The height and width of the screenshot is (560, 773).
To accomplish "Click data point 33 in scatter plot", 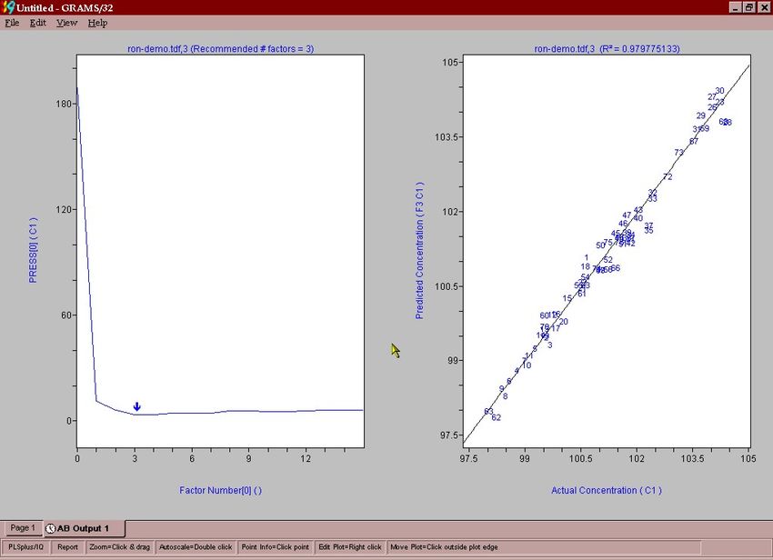I will (x=653, y=199).
